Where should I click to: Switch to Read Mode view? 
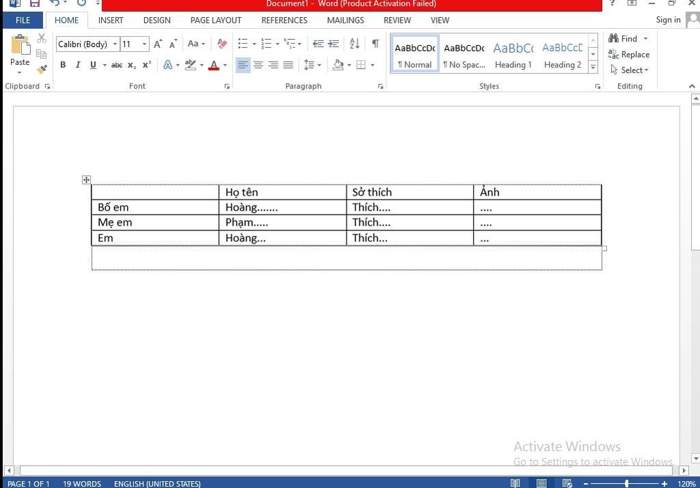(x=515, y=483)
